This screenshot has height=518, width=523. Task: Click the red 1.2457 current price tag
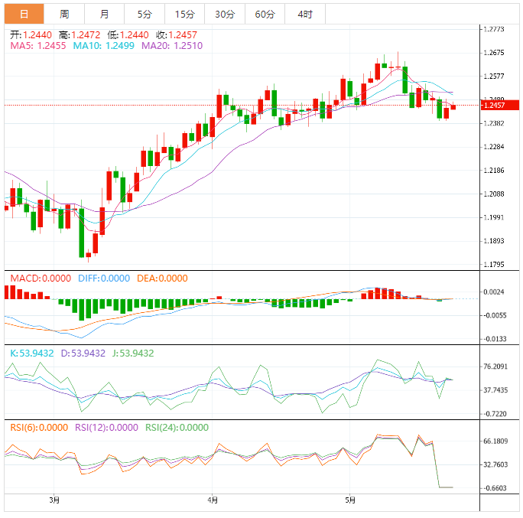(499, 105)
